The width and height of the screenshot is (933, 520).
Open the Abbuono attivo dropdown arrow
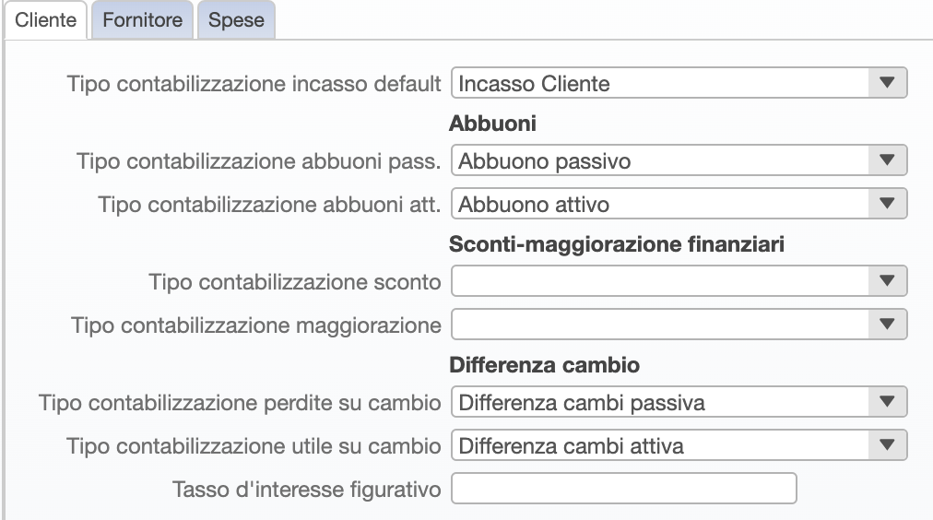[x=887, y=204]
